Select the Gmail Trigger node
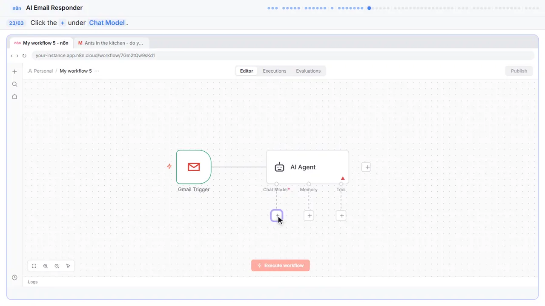The width and height of the screenshot is (545, 306). tap(194, 167)
